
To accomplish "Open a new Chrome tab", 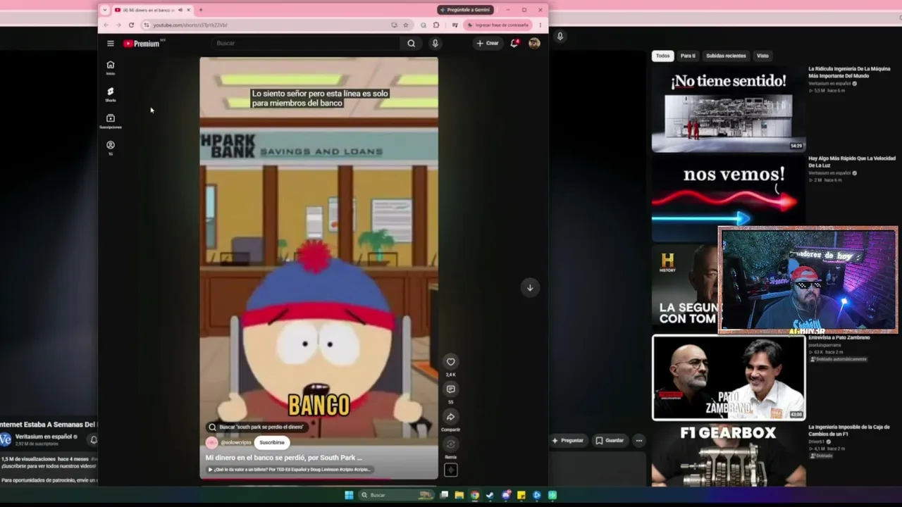I will [201, 10].
